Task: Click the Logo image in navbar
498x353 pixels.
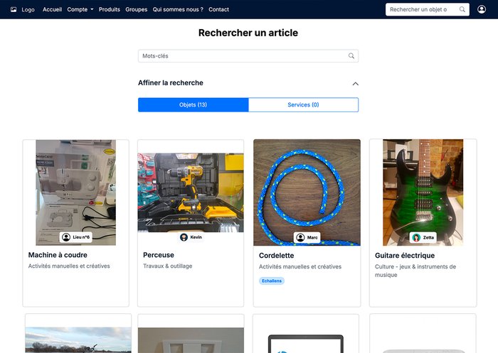Action: coord(14,9)
